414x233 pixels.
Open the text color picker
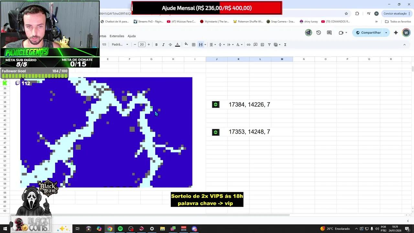click(177, 44)
